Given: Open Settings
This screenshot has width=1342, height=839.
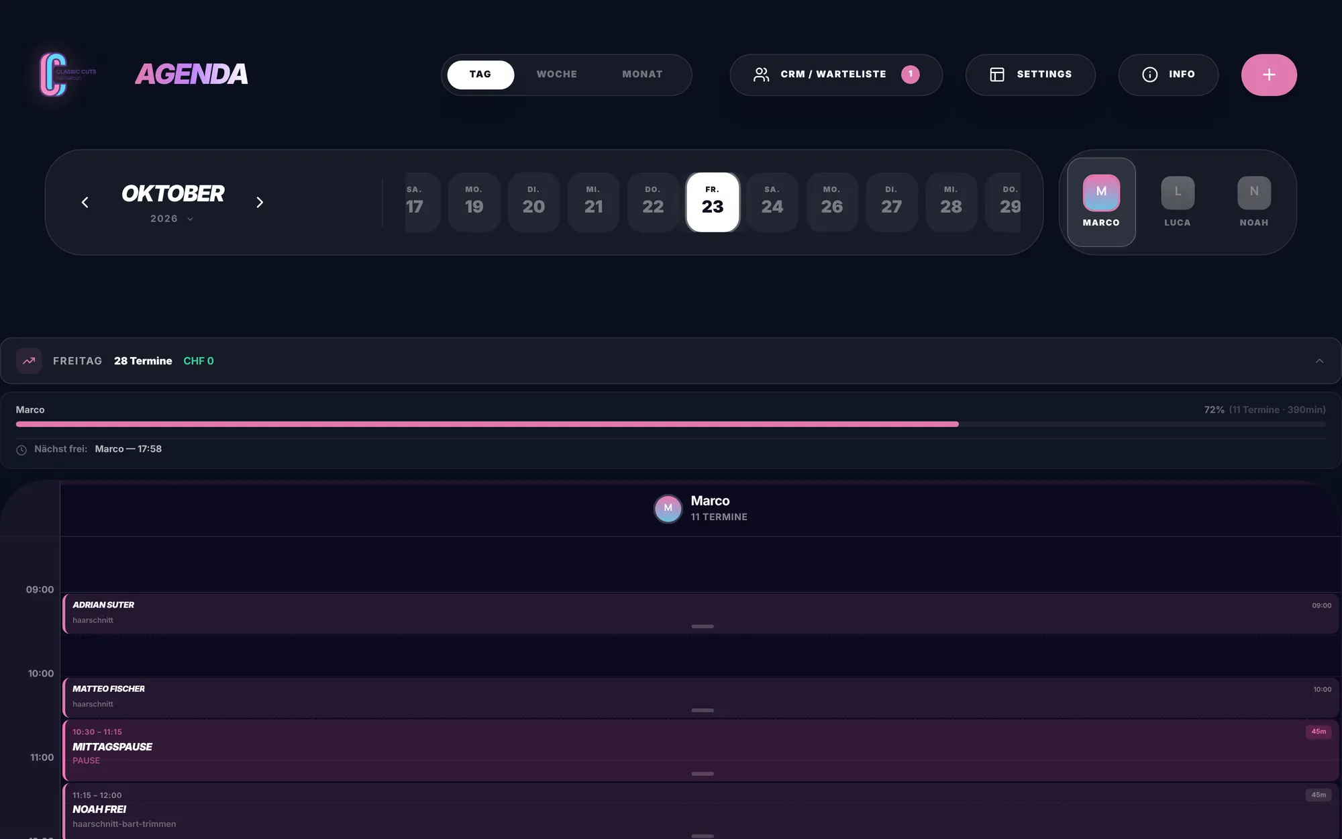Looking at the screenshot, I should [1031, 75].
